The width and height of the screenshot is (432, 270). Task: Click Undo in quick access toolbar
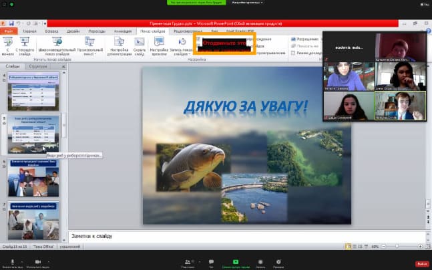(x=18, y=23)
